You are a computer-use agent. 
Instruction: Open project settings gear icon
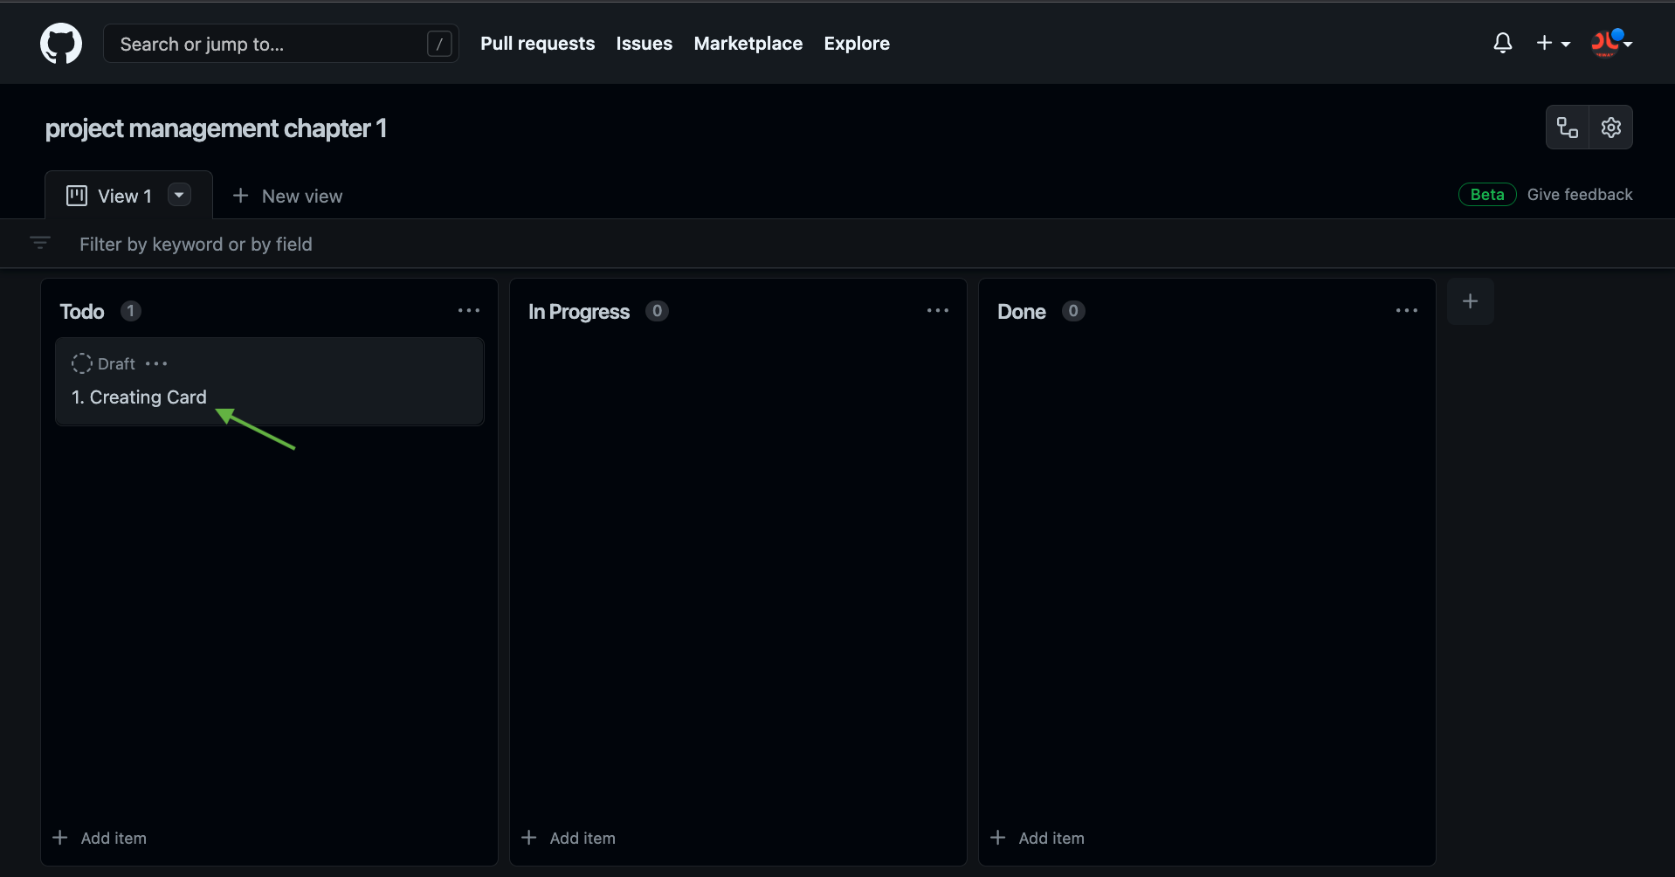(x=1610, y=128)
